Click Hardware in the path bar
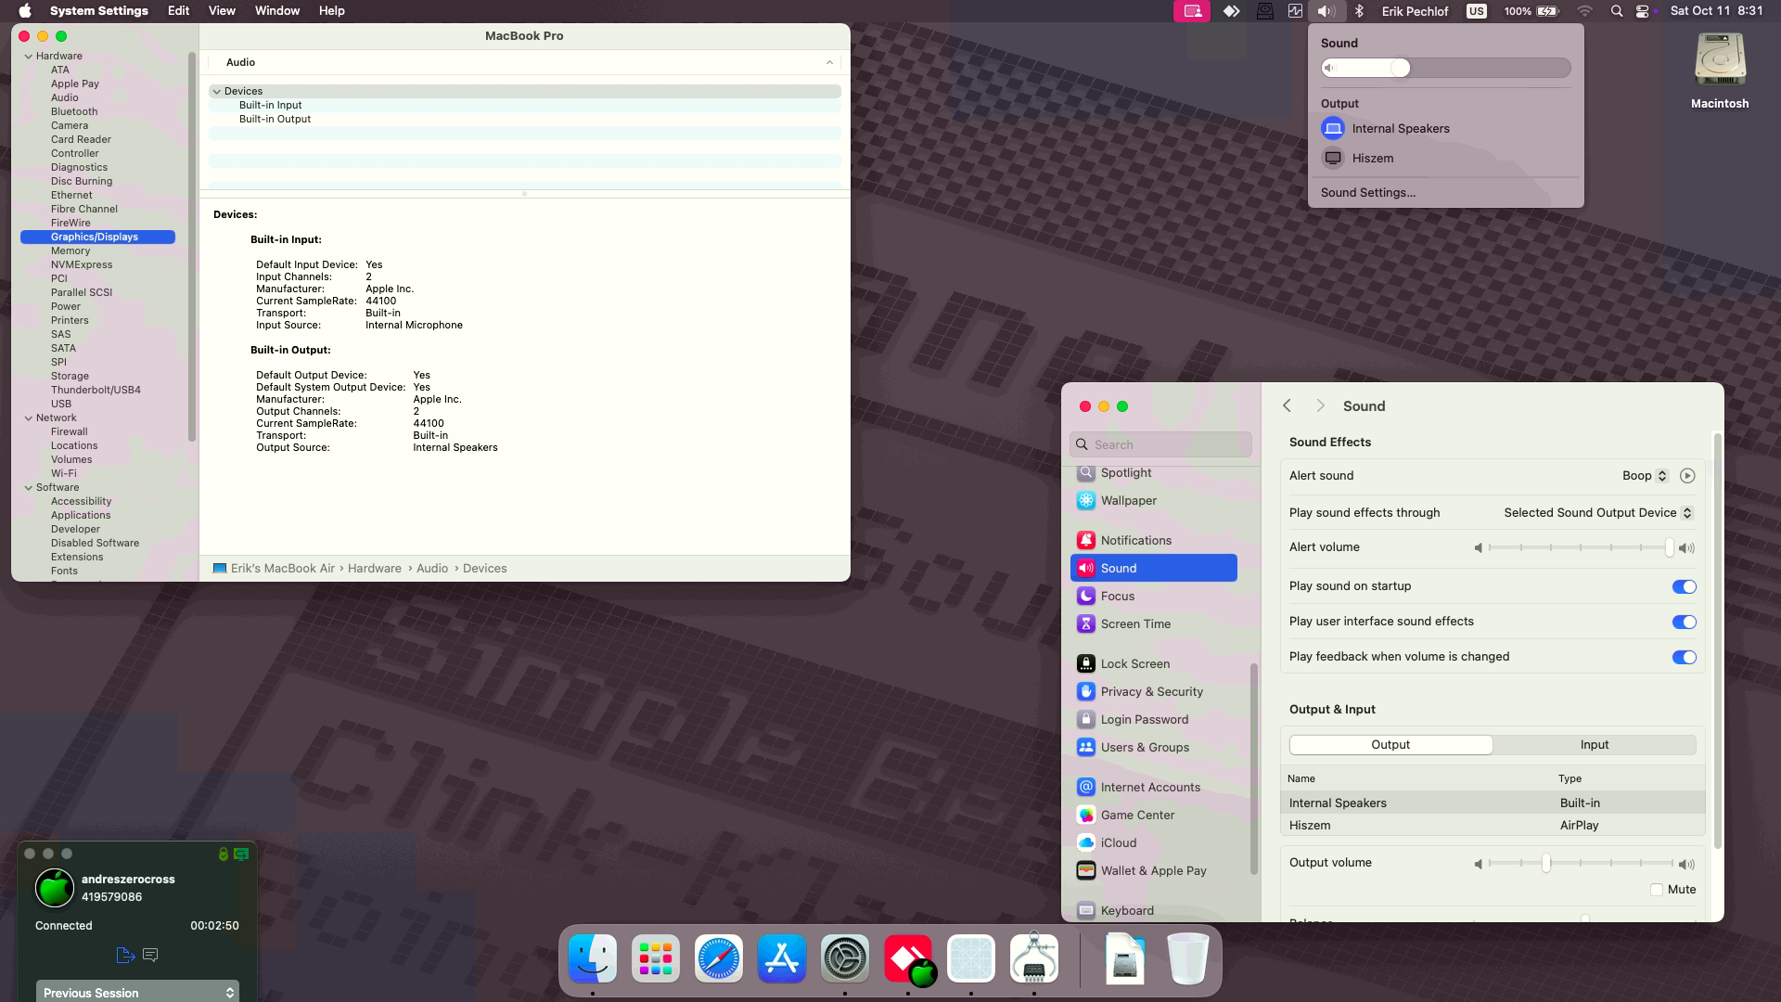The height and width of the screenshot is (1002, 1781). 375,569
